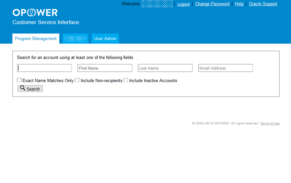The width and height of the screenshot is (291, 183).
Task: Click the leftmost account search field
Action: 44,68
